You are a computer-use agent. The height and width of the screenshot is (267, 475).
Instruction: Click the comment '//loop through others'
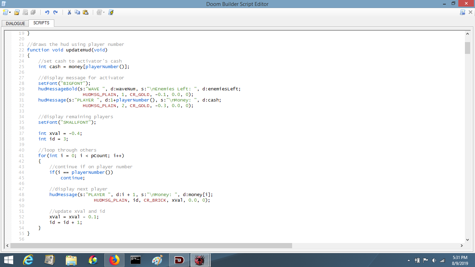coord(67,150)
